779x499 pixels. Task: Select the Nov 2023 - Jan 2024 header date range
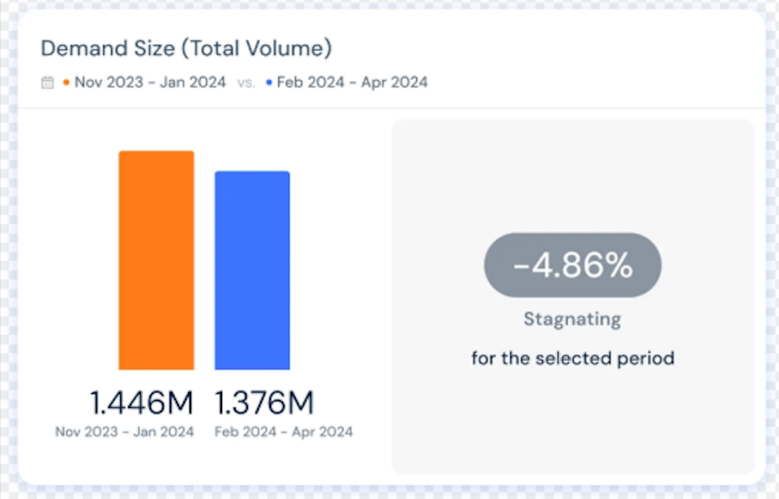click(x=150, y=82)
